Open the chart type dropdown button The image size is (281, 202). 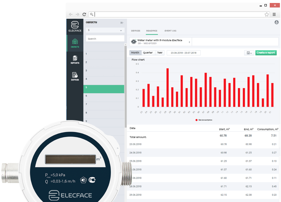(x=249, y=53)
